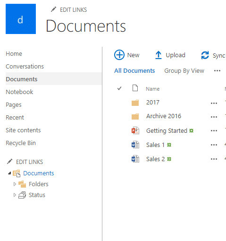Click the Upload arrow icon
The height and width of the screenshot is (241, 226).
[159, 55]
